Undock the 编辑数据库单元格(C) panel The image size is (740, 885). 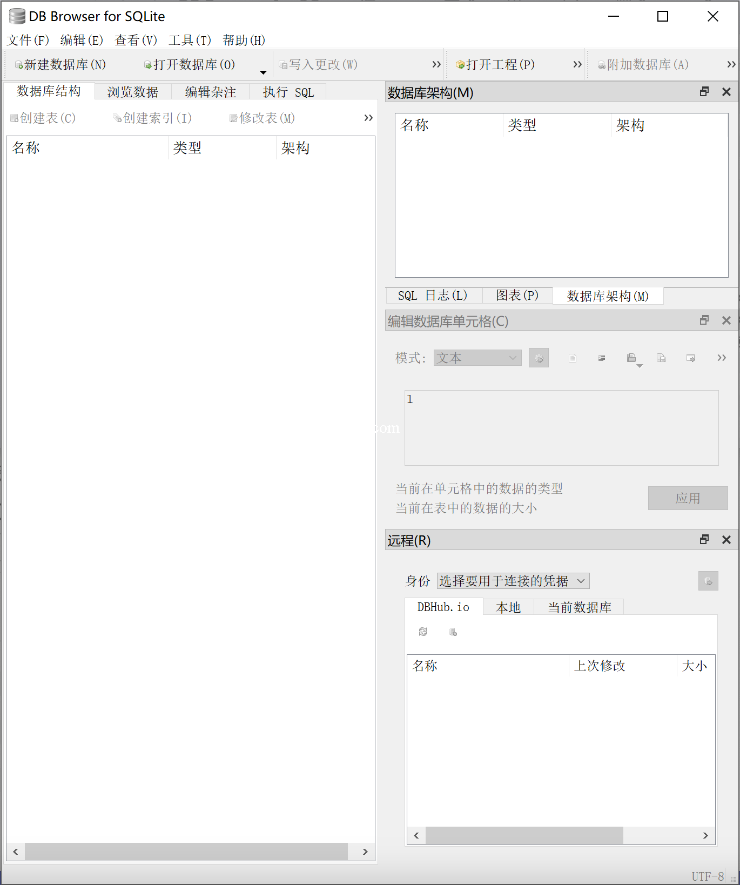click(704, 320)
